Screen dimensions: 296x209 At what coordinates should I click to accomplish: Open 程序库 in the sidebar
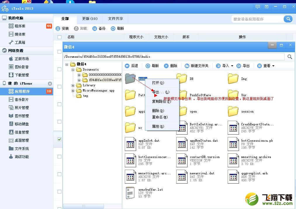(x=26, y=26)
